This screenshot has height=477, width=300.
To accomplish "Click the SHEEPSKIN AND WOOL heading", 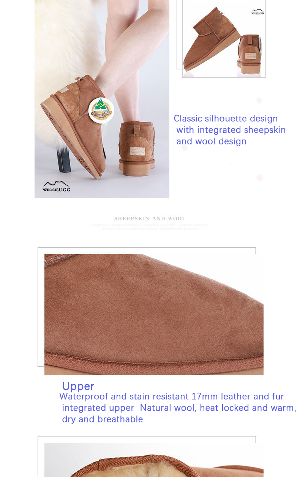I will pyautogui.click(x=150, y=219).
